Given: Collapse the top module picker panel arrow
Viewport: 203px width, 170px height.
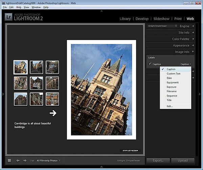Looking at the screenshot, I should [x=101, y=11].
